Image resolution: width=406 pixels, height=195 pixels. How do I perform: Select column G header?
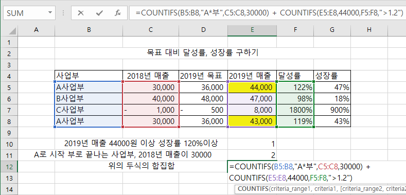[x=332, y=30]
